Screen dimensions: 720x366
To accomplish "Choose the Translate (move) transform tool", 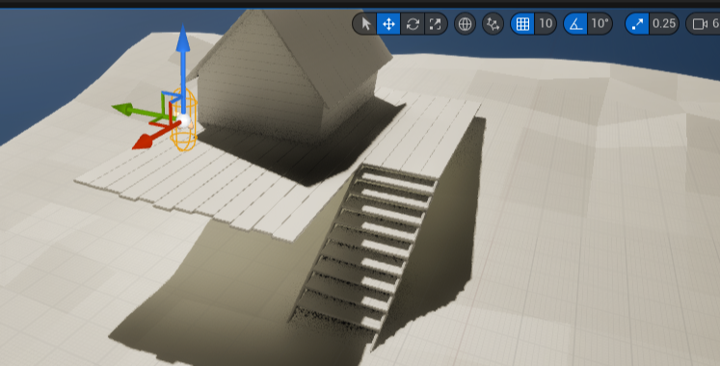I will [x=388, y=24].
